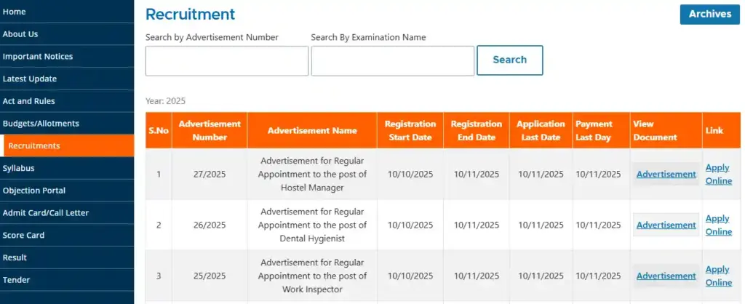Open Advertisement document for Work Inspector
This screenshot has height=304, width=745.
click(x=666, y=276)
